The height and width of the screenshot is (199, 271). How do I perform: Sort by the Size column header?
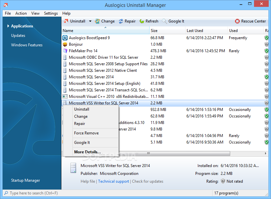point(167,31)
